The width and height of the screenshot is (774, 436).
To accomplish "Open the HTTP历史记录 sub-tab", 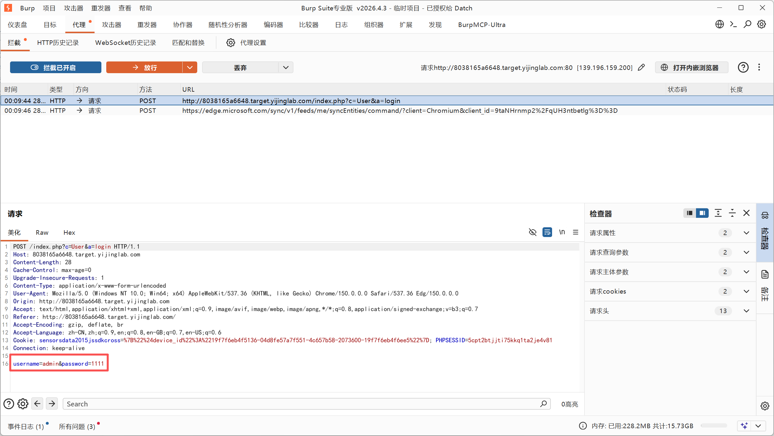I will (x=58, y=43).
